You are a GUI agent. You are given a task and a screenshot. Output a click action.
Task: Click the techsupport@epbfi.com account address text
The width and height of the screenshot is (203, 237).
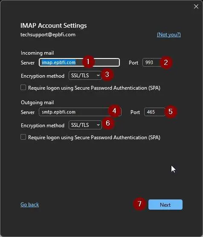point(48,35)
